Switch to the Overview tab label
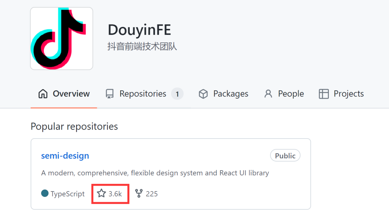The width and height of the screenshot is (389, 217). tap(71, 94)
